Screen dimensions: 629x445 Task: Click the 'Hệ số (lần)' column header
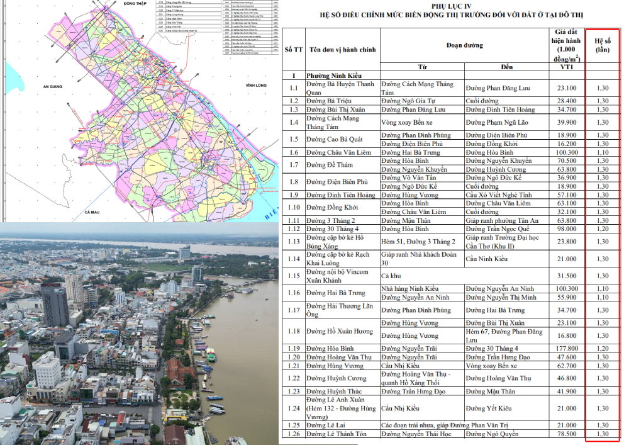[x=603, y=45]
